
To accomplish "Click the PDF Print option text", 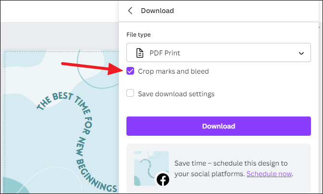I will tap(165, 53).
